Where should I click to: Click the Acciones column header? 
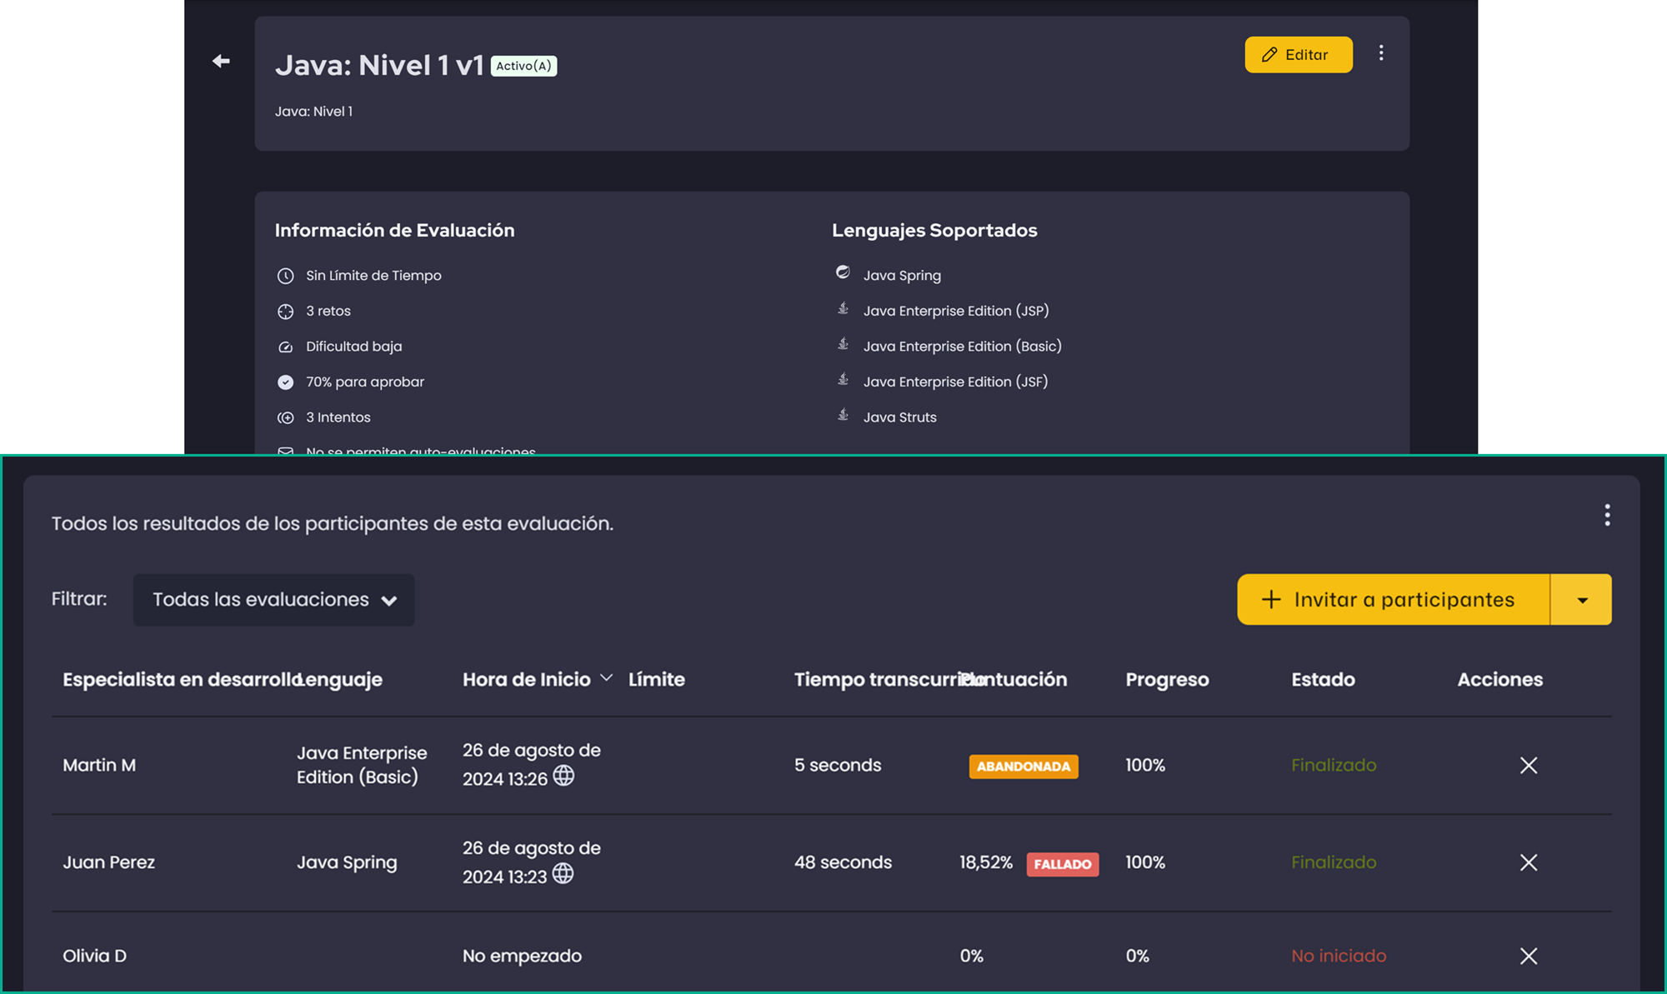click(1499, 680)
